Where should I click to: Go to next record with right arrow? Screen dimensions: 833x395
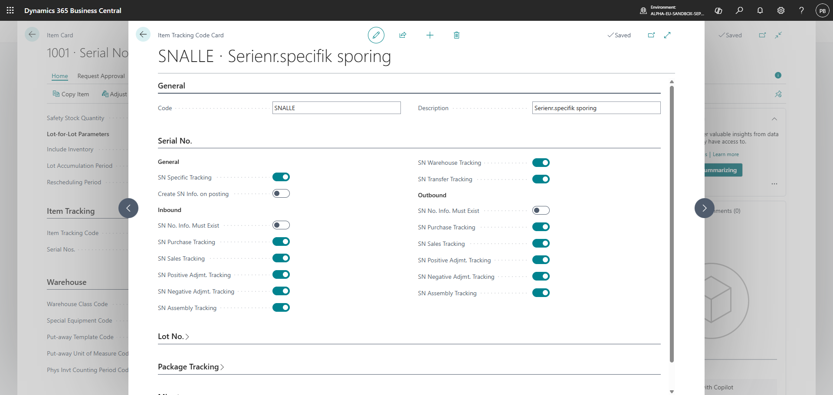(705, 208)
